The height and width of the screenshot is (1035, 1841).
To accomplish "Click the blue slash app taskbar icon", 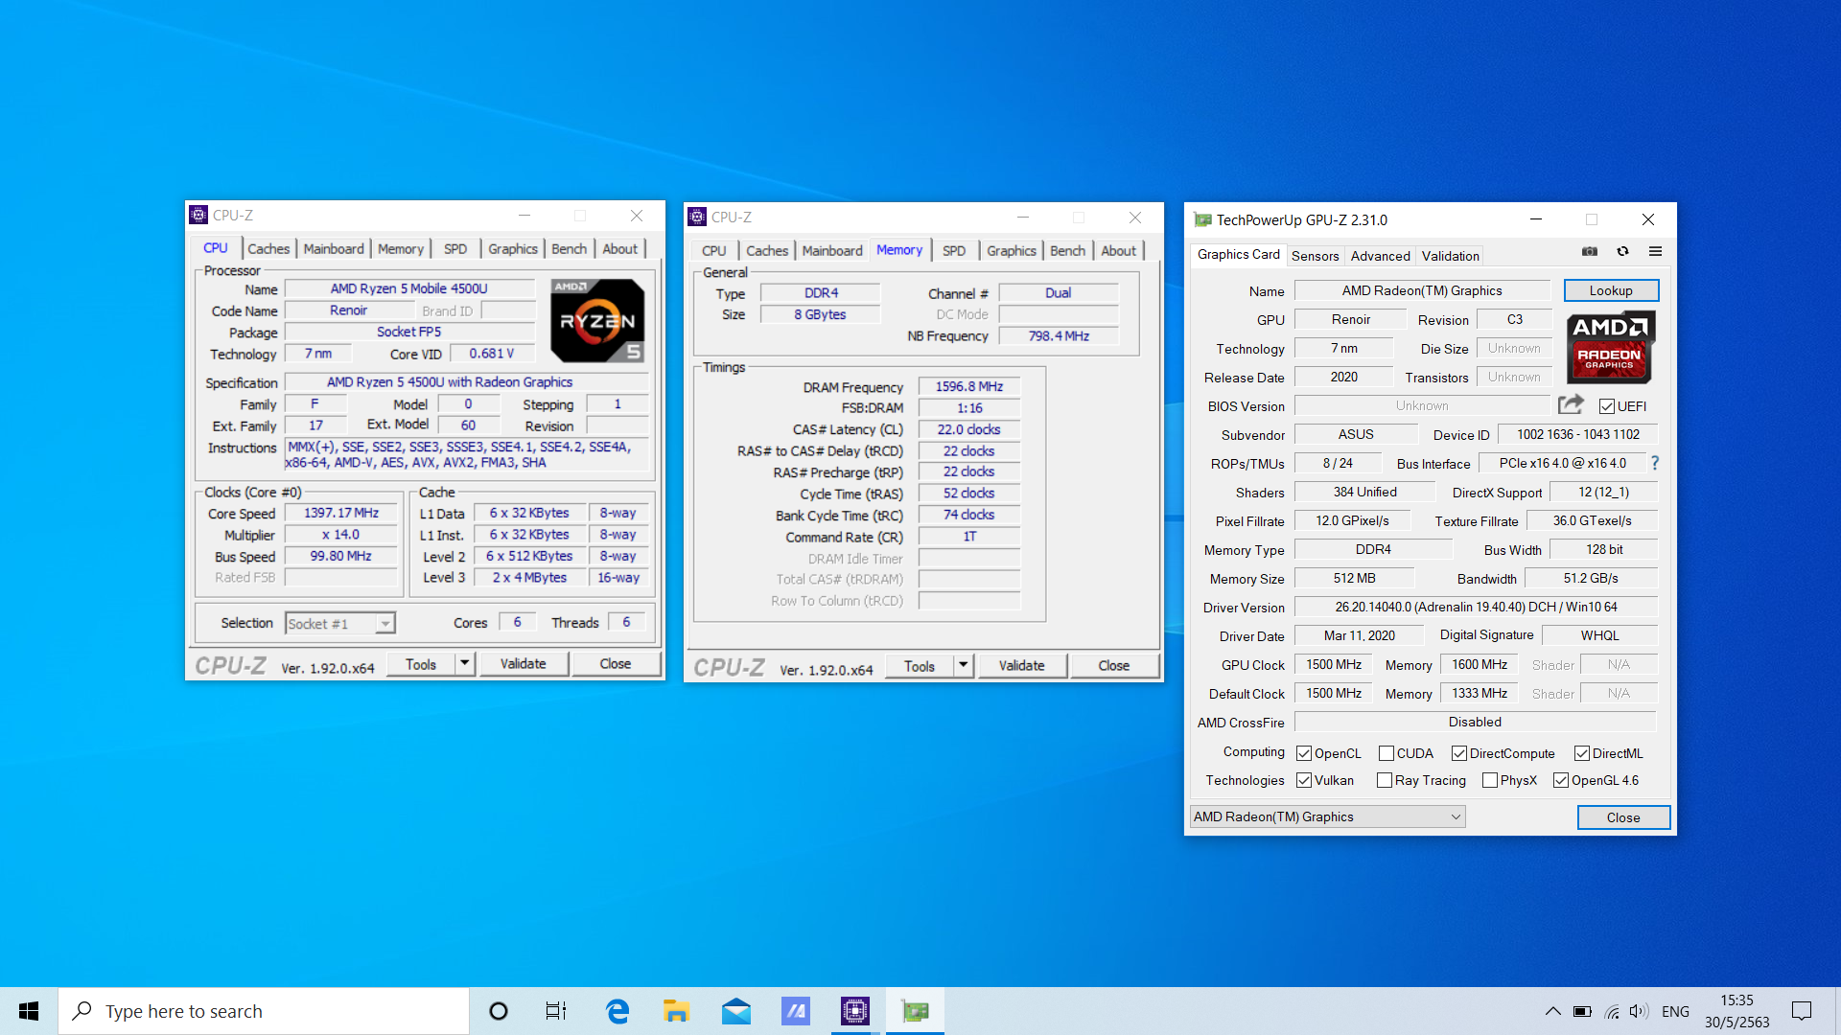I will tap(796, 1011).
